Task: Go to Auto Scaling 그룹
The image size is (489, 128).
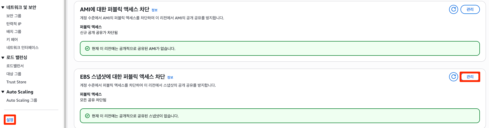Action: click(x=22, y=100)
